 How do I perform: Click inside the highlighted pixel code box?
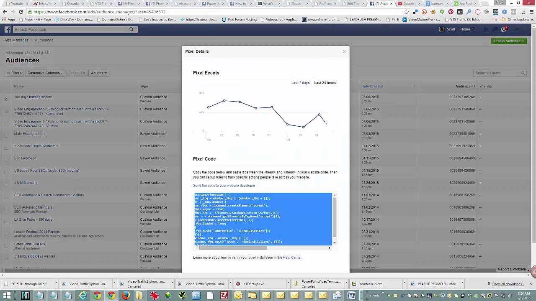[x=263, y=219]
